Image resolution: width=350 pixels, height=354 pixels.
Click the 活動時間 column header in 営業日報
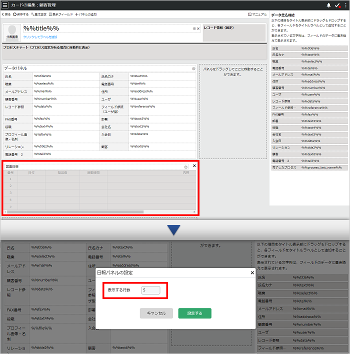(93, 172)
